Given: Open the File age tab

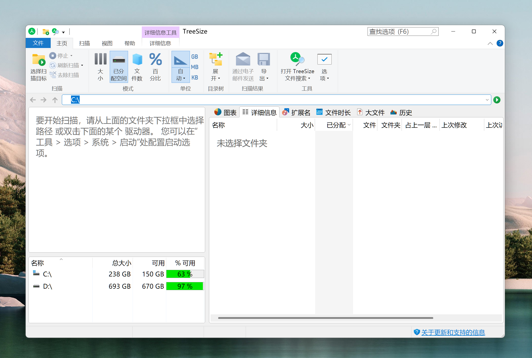Looking at the screenshot, I should point(333,112).
